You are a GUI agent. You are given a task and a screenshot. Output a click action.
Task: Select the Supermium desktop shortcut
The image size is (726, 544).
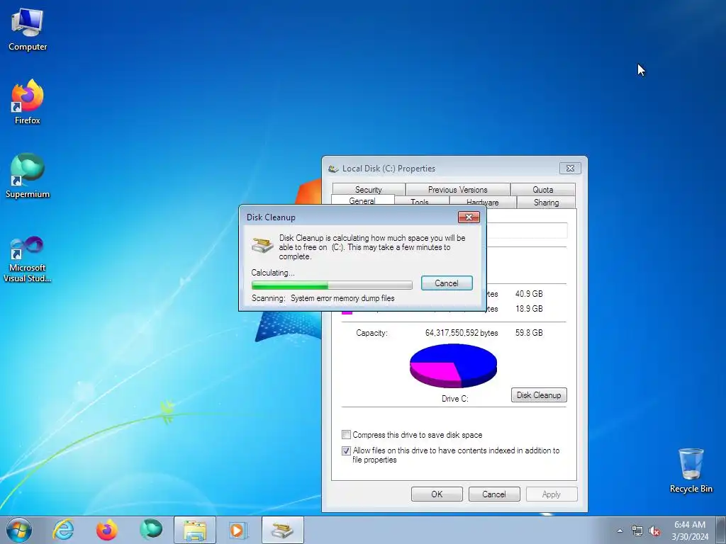(x=28, y=176)
